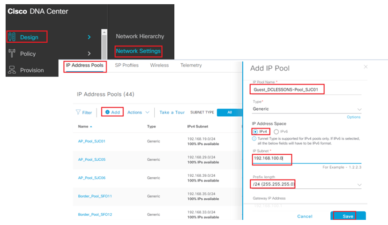This screenshot has width=388, height=225.
Task: Expand the Policy menu chevron
Action: [89, 53]
